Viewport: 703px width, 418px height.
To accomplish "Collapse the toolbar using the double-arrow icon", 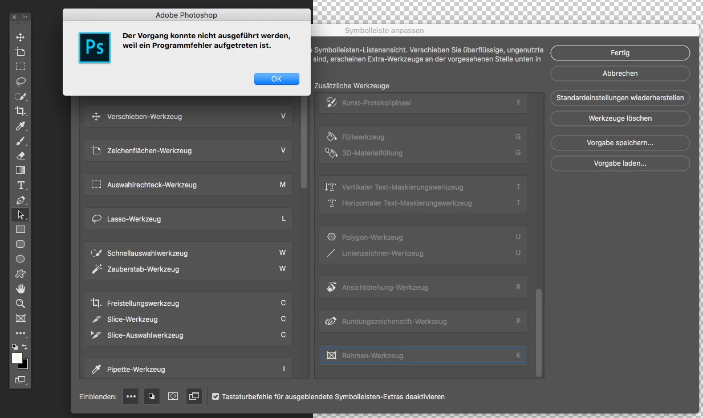I will (x=26, y=17).
